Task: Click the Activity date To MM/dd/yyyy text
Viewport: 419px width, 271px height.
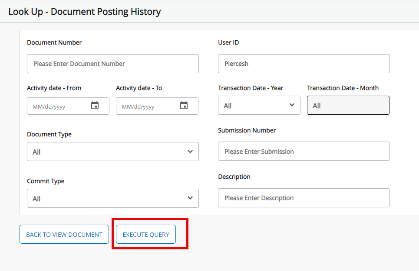Action: [138, 106]
